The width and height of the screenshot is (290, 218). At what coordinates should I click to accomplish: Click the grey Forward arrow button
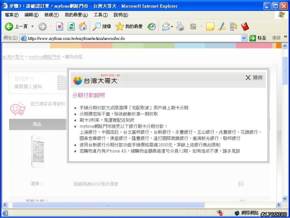pos(42,27)
